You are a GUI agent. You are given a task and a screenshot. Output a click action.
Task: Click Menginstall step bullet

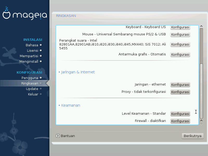(x=41, y=61)
